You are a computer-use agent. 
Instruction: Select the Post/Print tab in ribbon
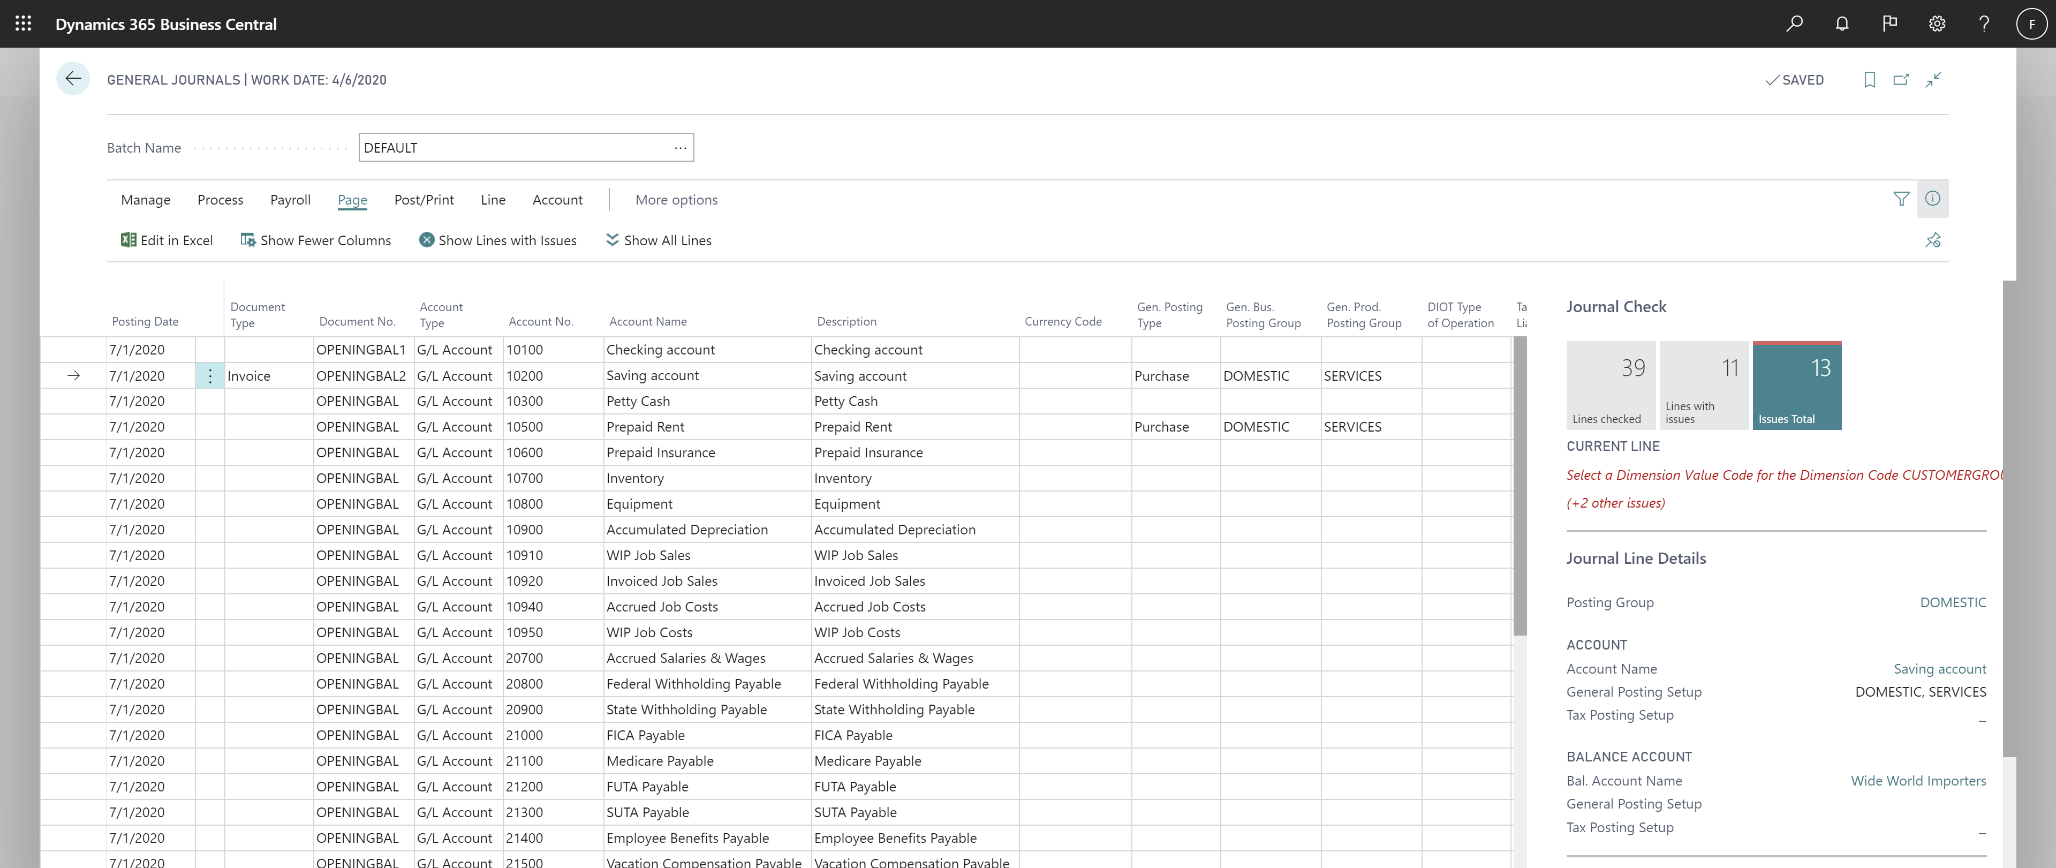425,199
